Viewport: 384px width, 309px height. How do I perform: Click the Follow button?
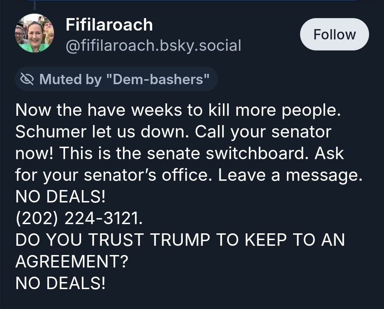(x=334, y=34)
